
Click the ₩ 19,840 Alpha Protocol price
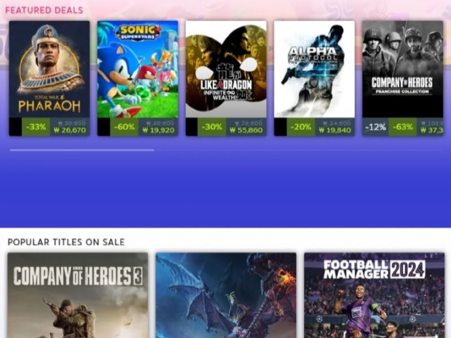(x=335, y=131)
